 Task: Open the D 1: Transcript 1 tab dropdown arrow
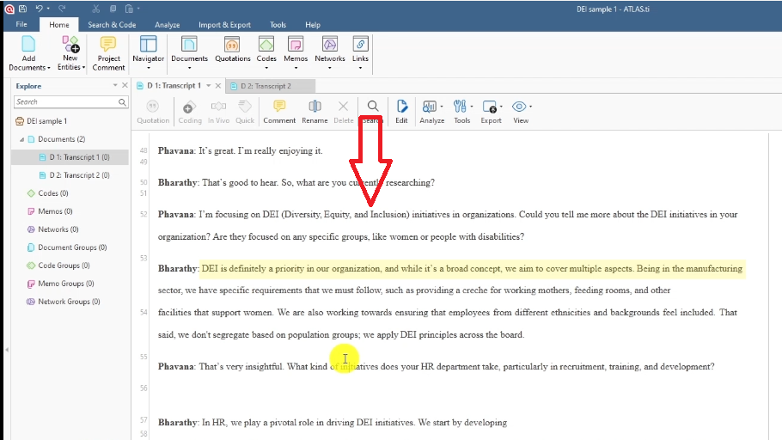(209, 86)
